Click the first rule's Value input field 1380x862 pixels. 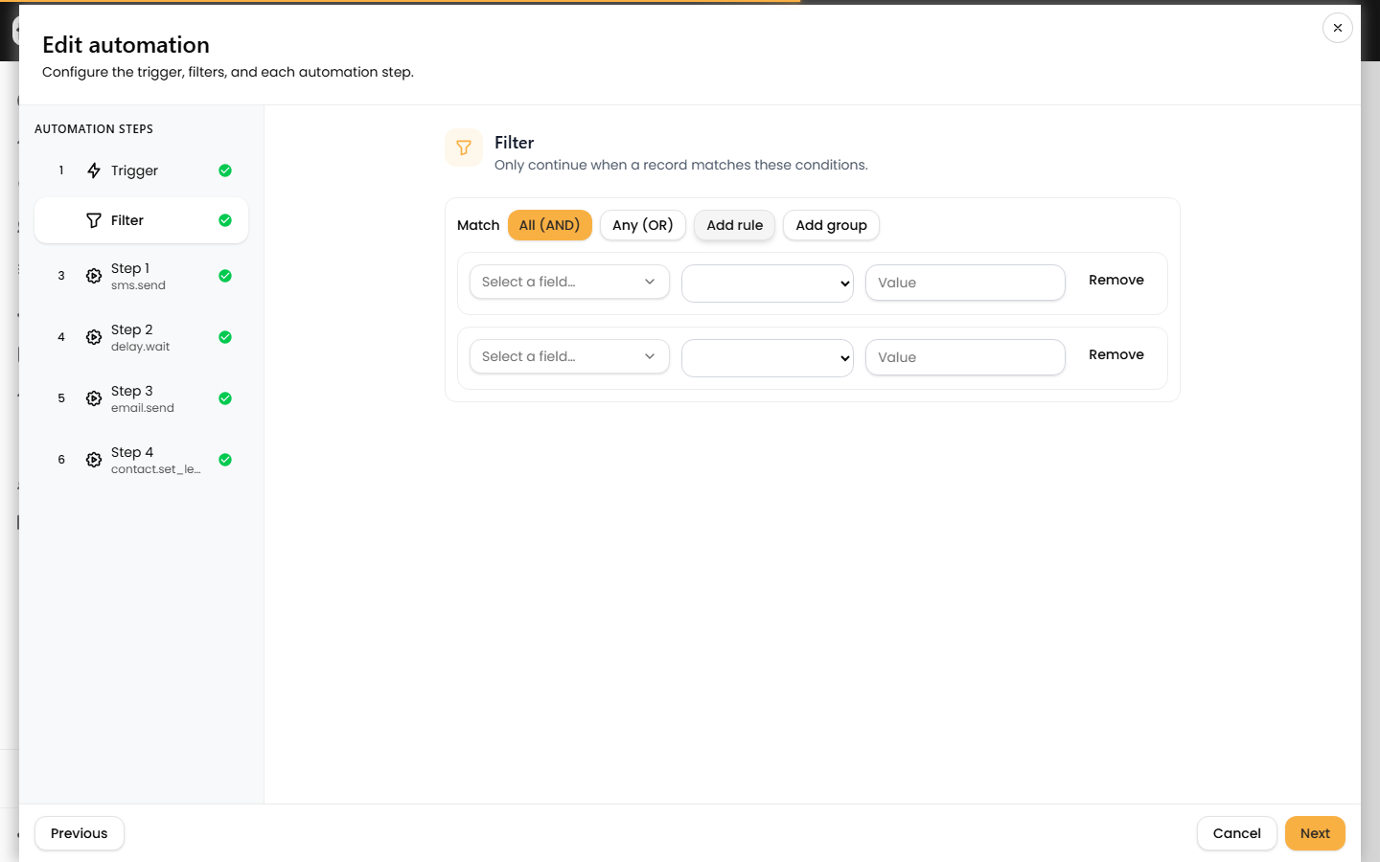pyautogui.click(x=965, y=283)
